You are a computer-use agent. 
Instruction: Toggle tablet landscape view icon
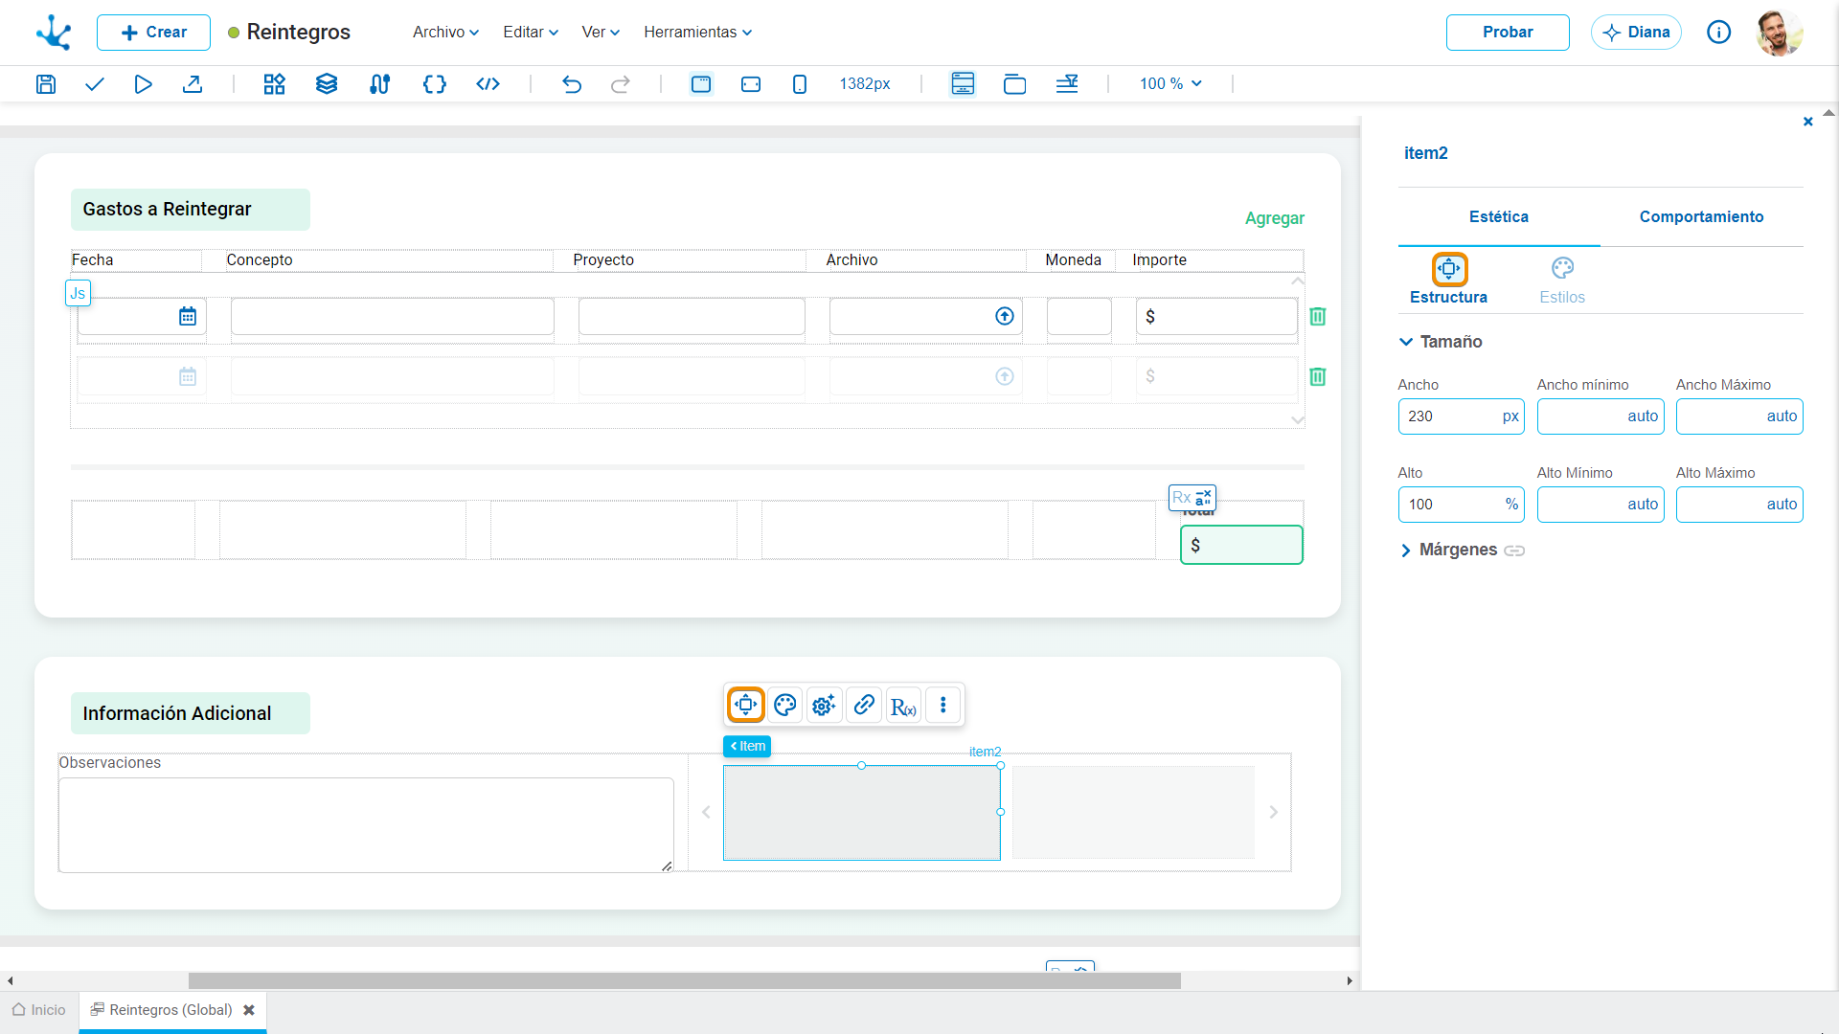(751, 84)
